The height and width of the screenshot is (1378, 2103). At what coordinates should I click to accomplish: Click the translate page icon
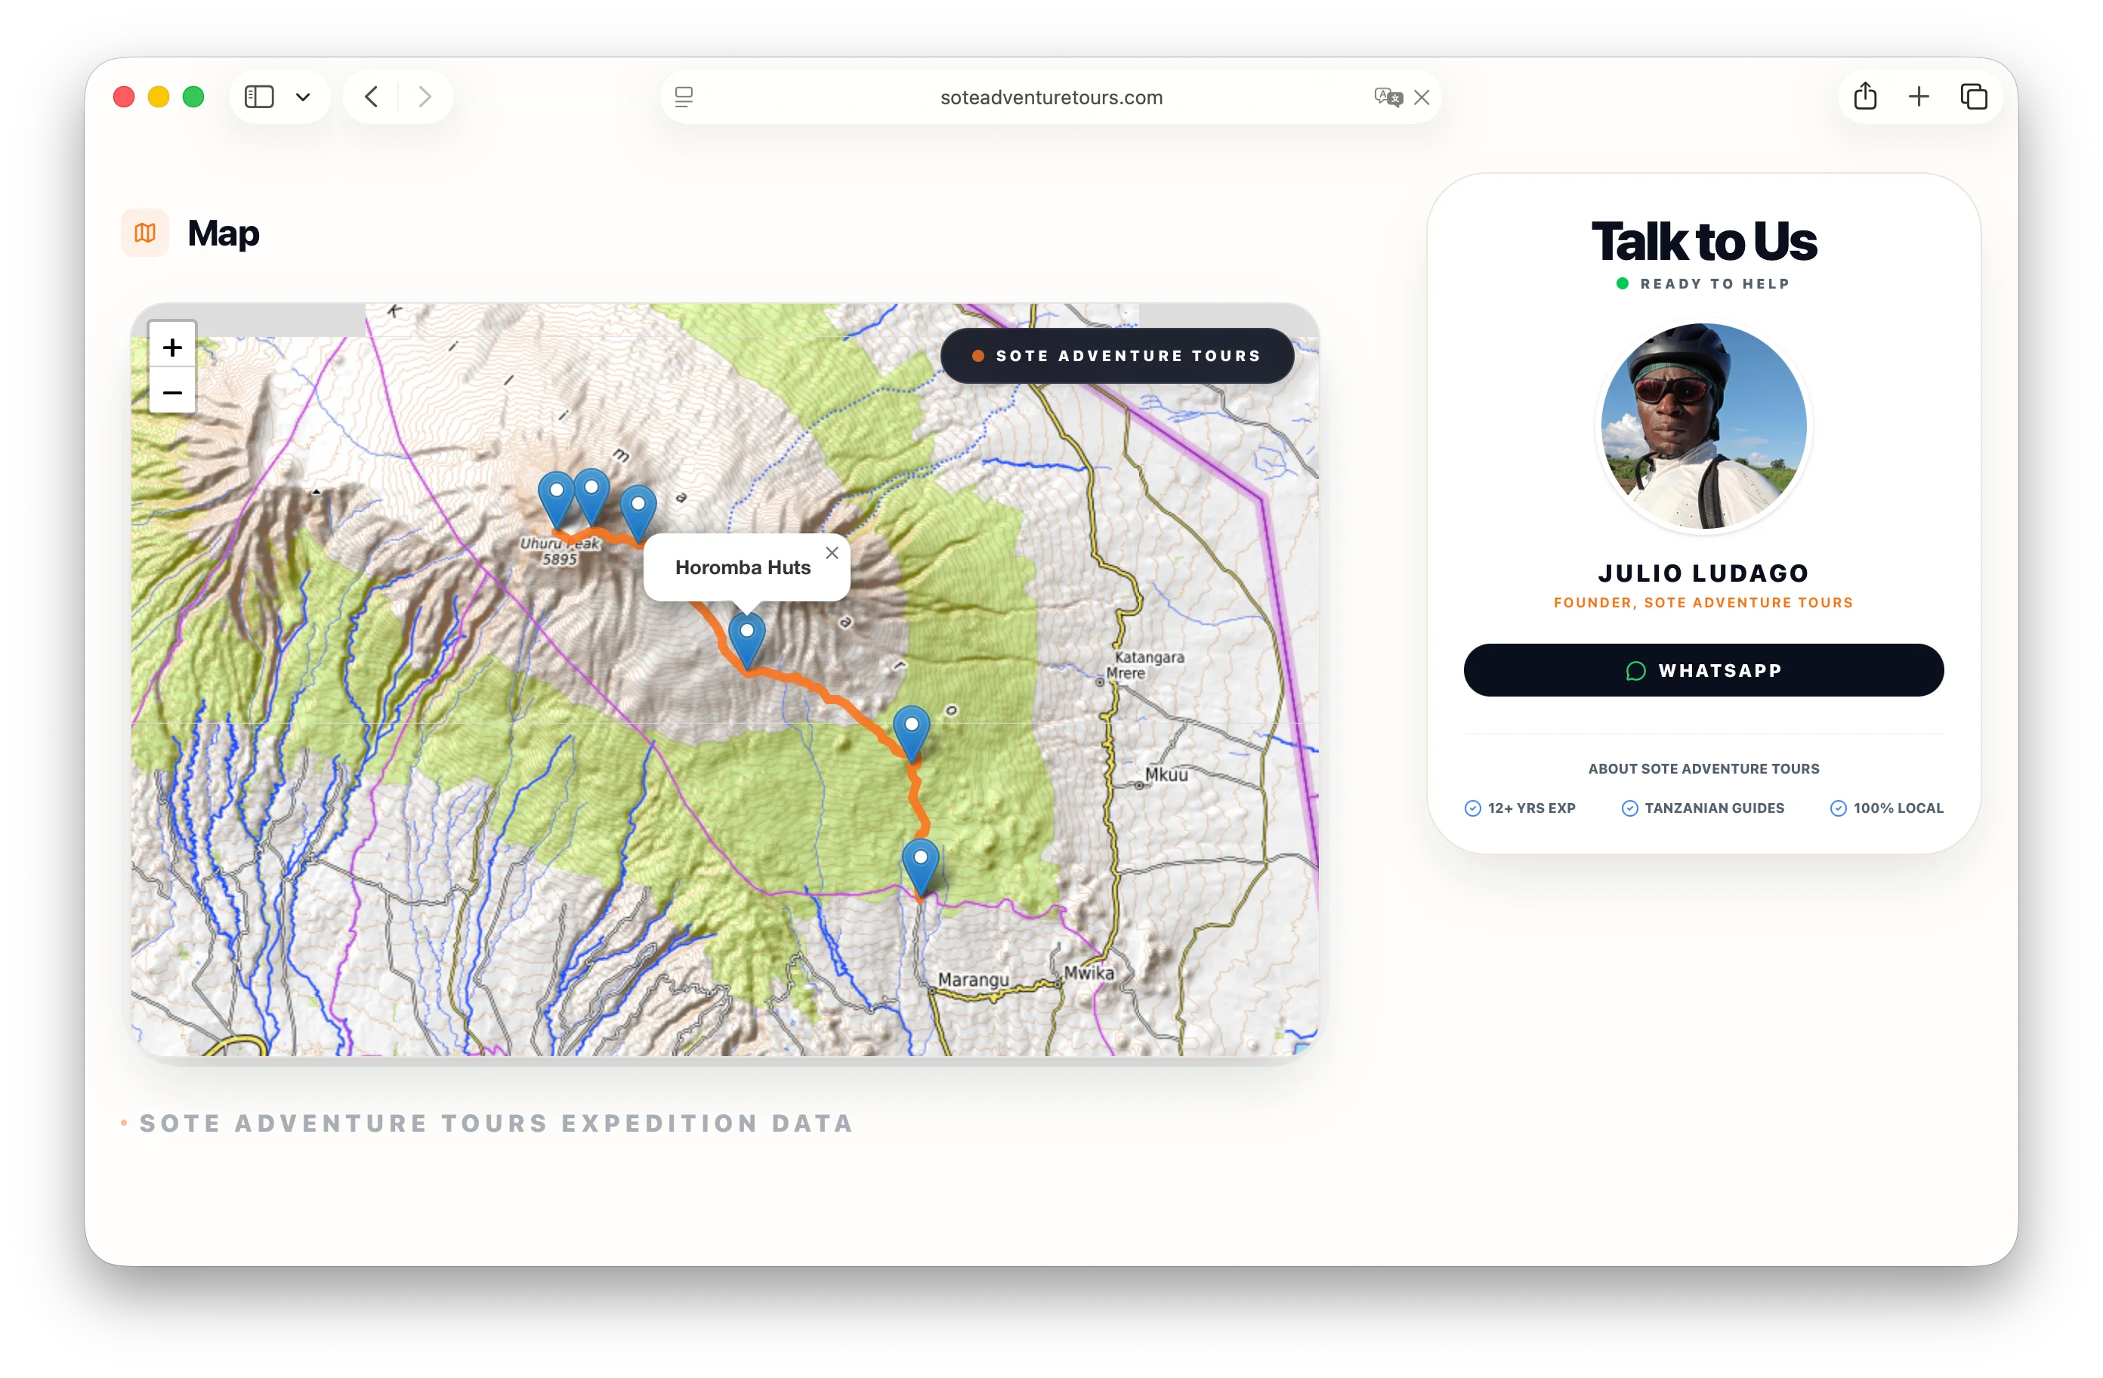pyautogui.click(x=1388, y=97)
